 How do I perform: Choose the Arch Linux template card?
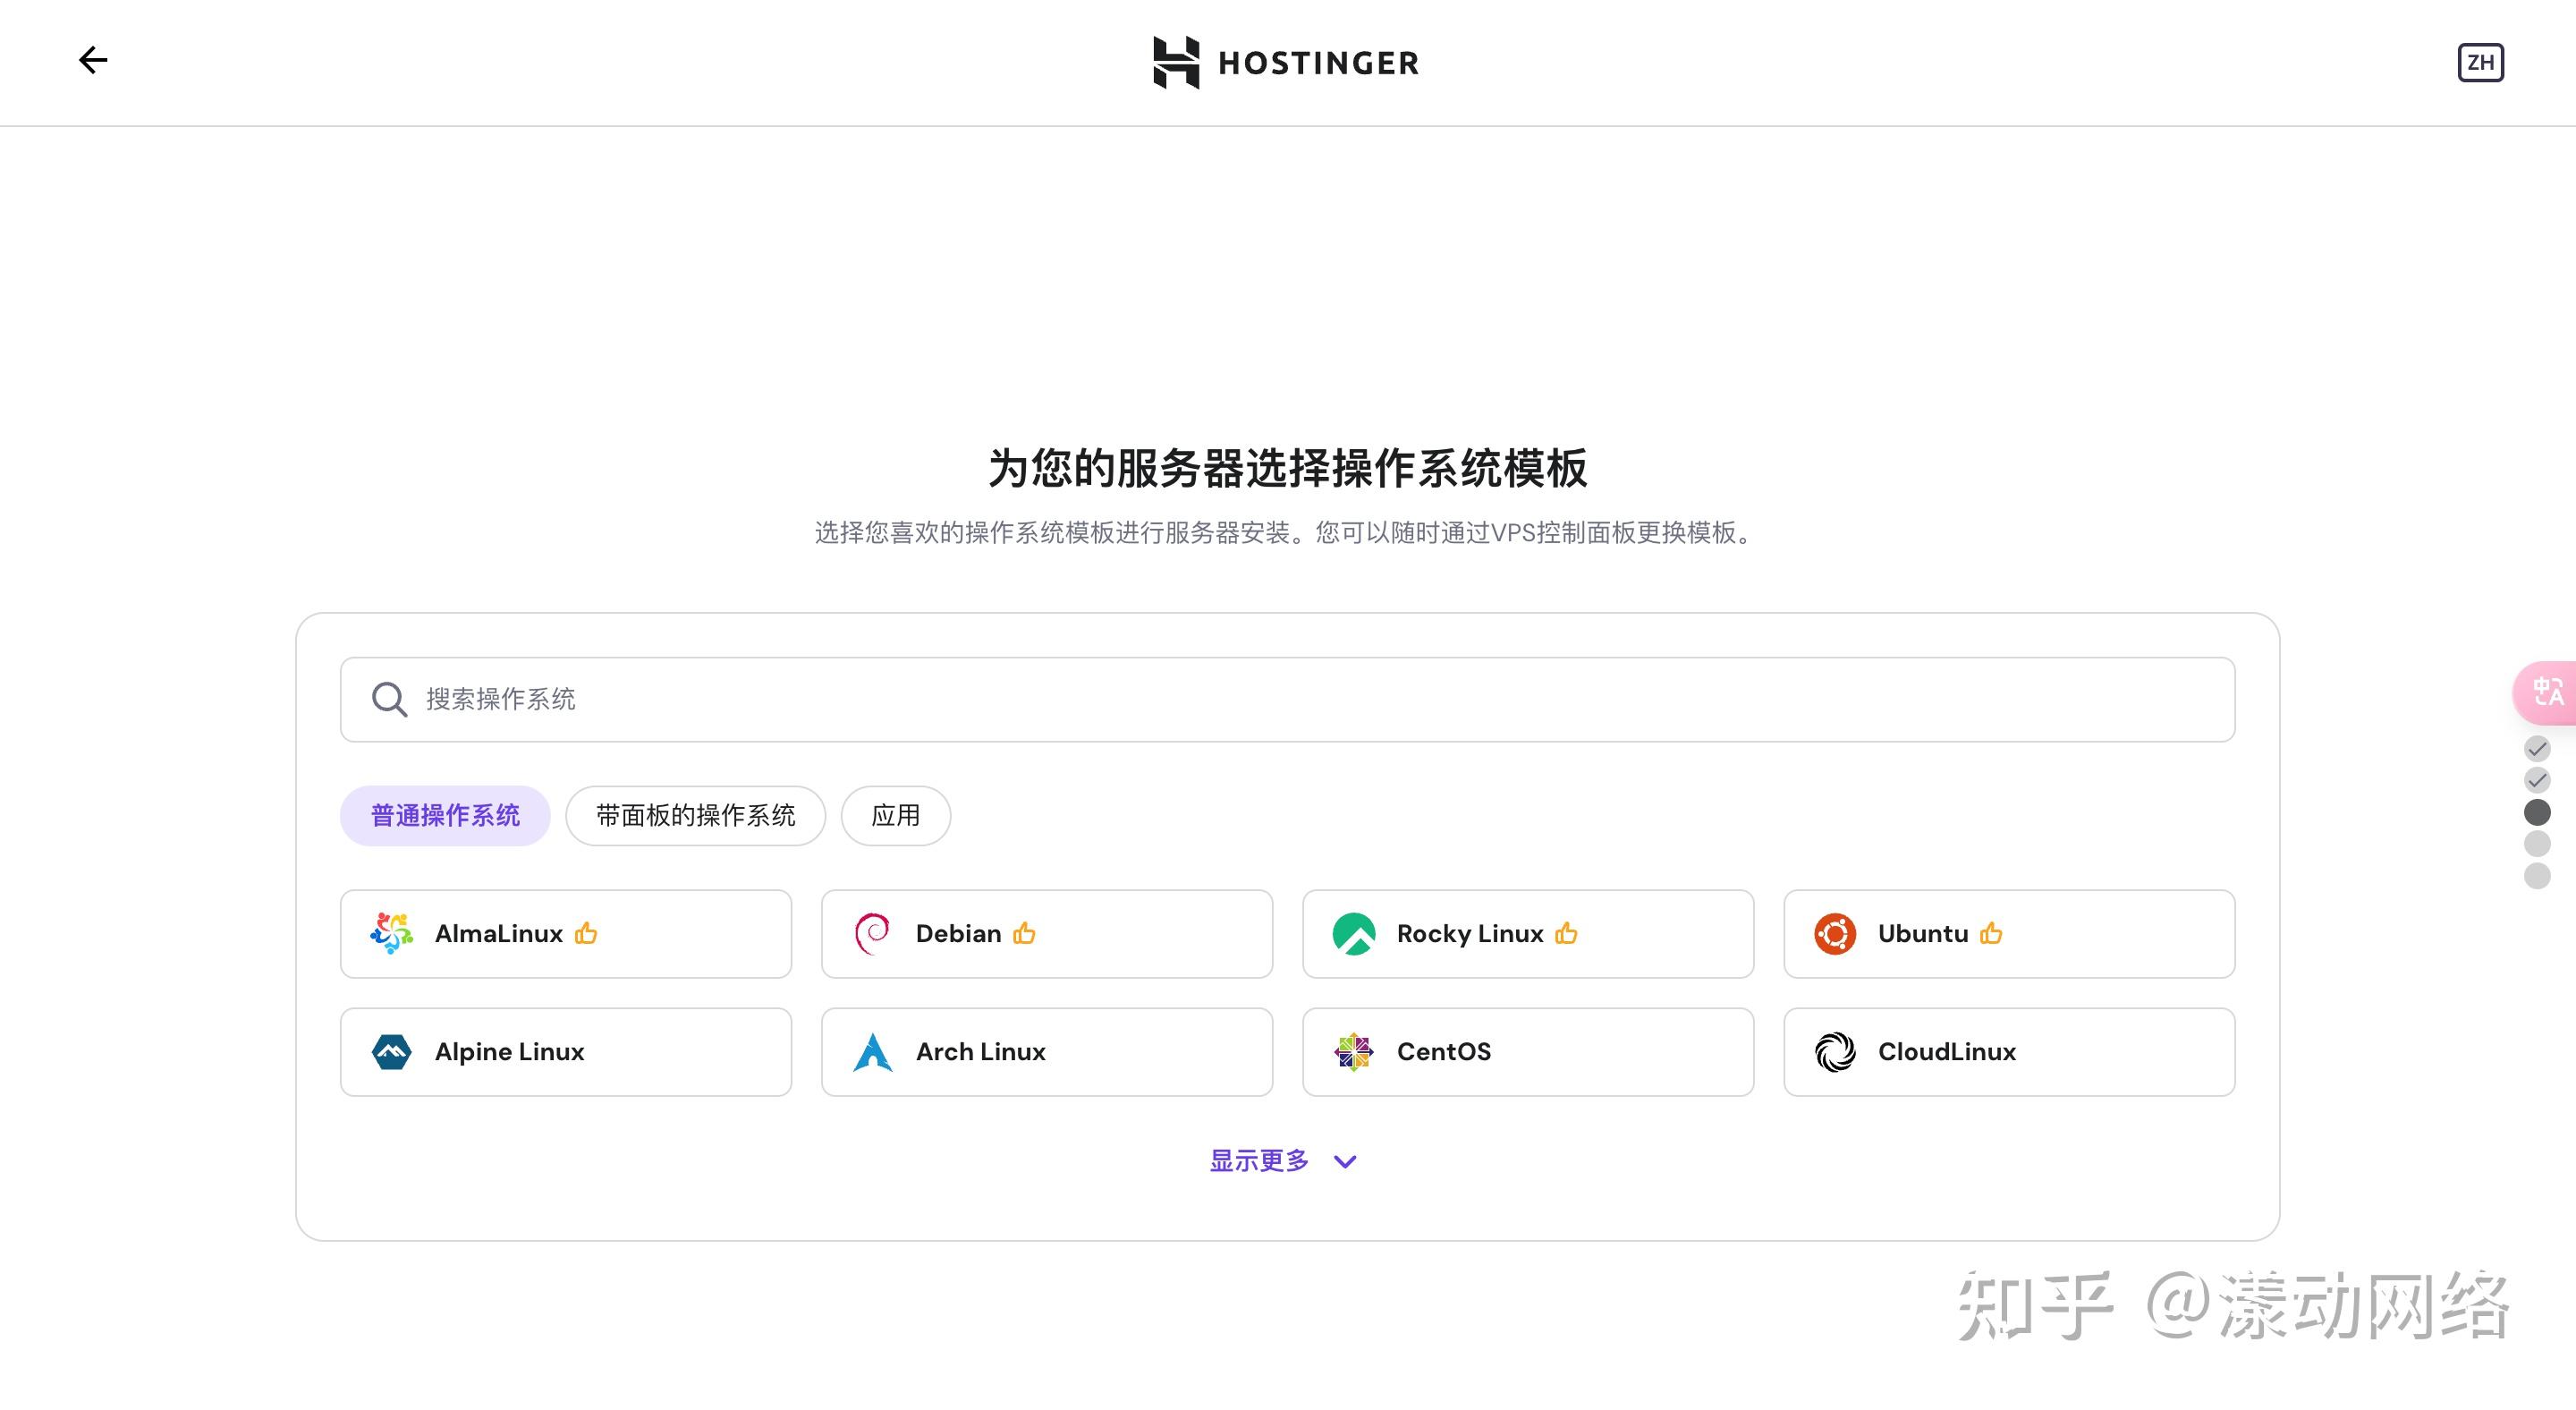(1047, 1052)
